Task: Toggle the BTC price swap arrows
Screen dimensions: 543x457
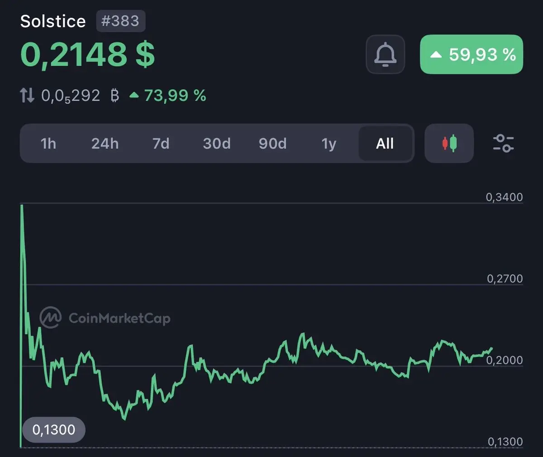Action: (x=27, y=95)
